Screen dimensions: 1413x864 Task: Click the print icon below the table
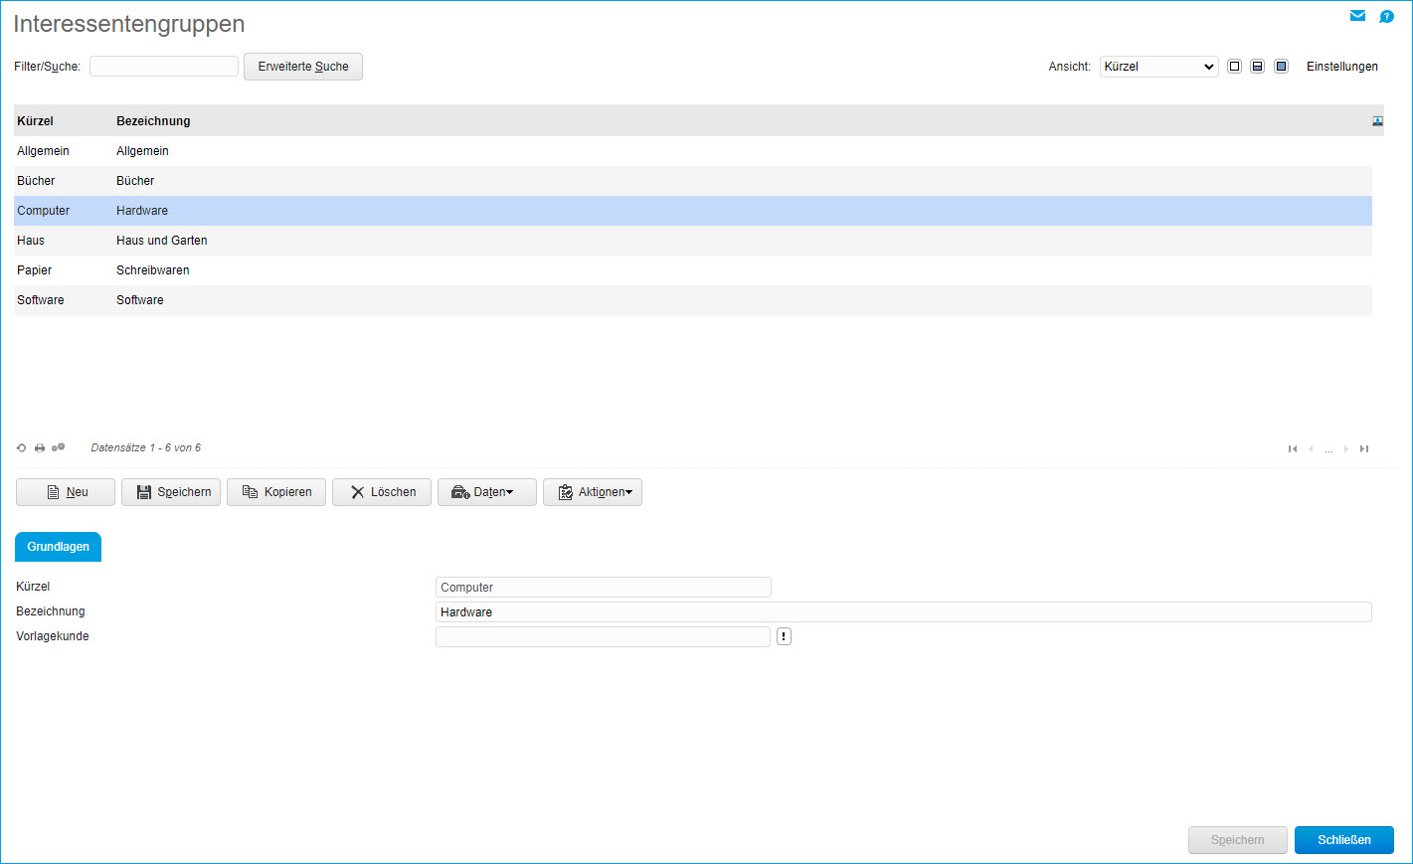tap(40, 448)
